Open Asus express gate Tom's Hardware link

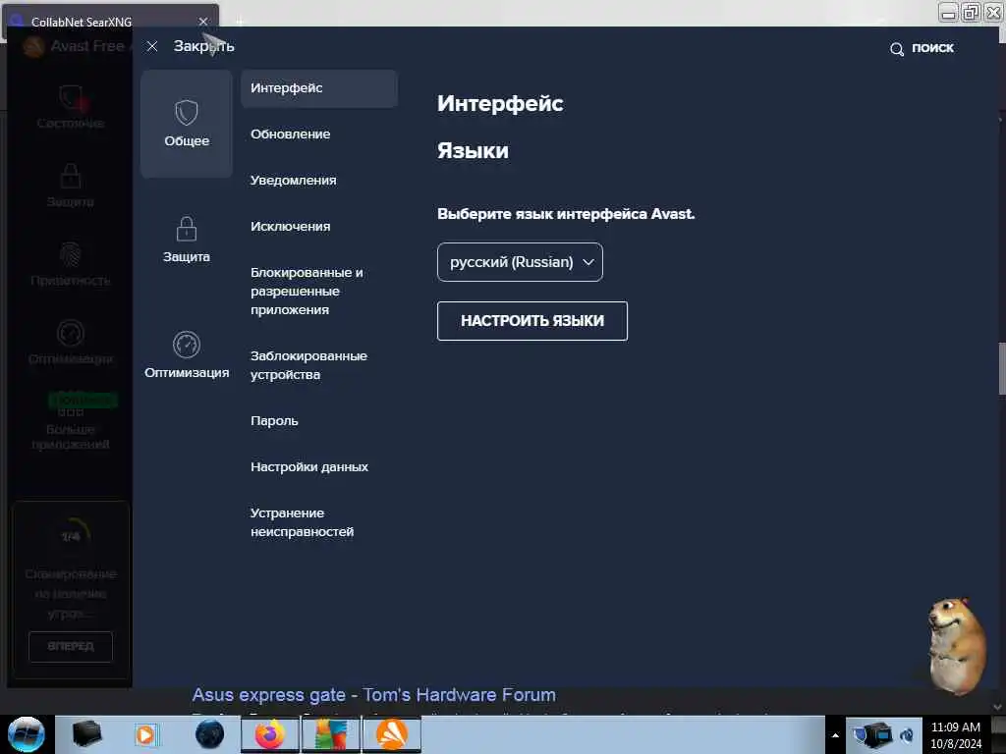pos(374,695)
